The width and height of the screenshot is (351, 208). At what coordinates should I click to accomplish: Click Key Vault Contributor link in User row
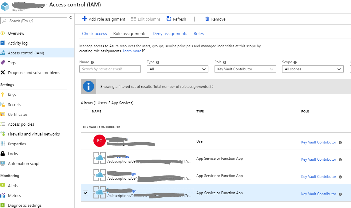pos(318,142)
